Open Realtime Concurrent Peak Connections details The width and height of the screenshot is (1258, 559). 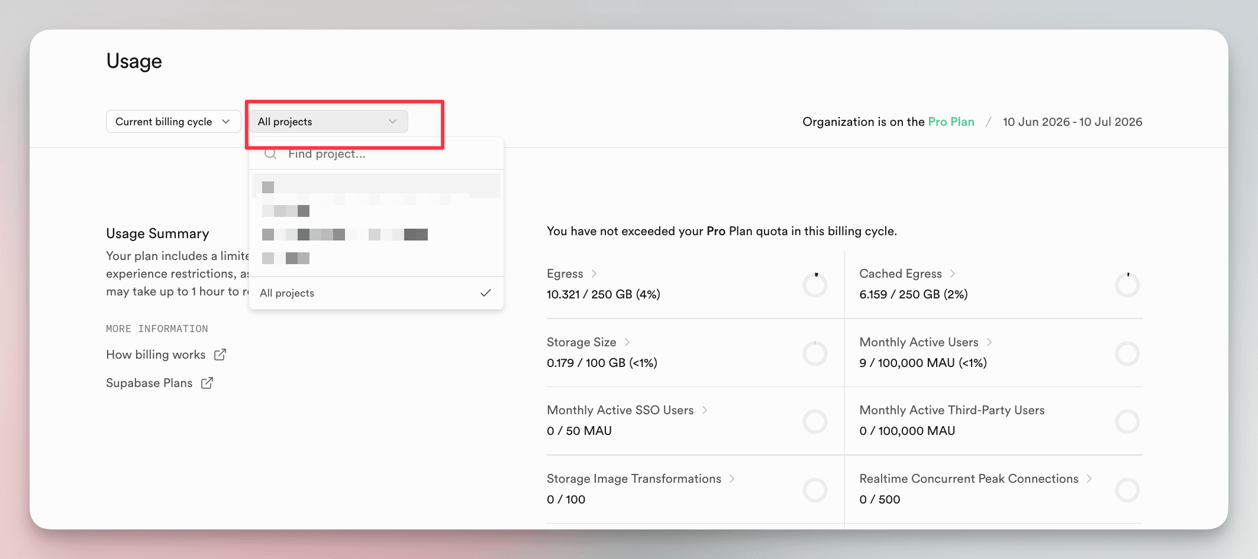tap(969, 479)
